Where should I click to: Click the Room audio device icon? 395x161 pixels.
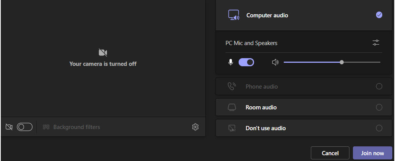coord(232,107)
